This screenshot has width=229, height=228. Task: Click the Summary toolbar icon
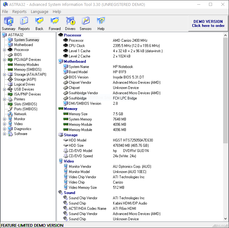8,21
